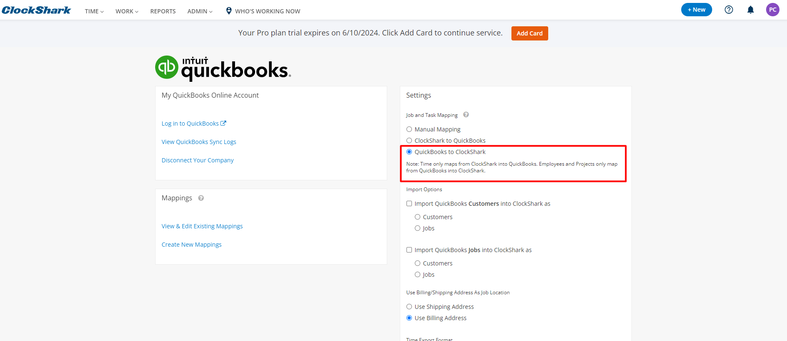The image size is (787, 341).
Task: Click My QuickBooks Online Account heading
Action: [x=210, y=96]
